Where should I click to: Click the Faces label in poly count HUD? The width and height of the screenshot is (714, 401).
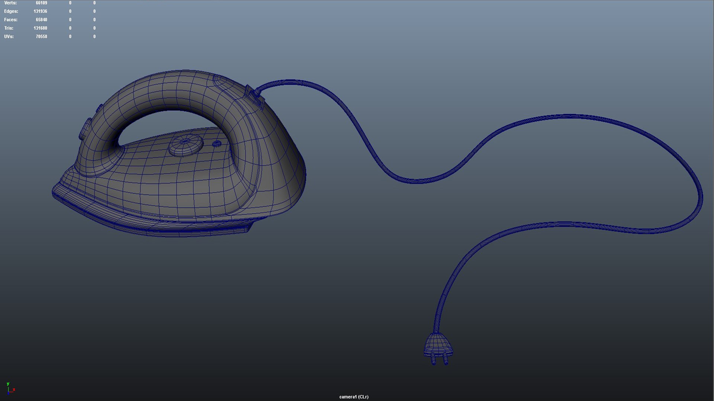[11, 20]
